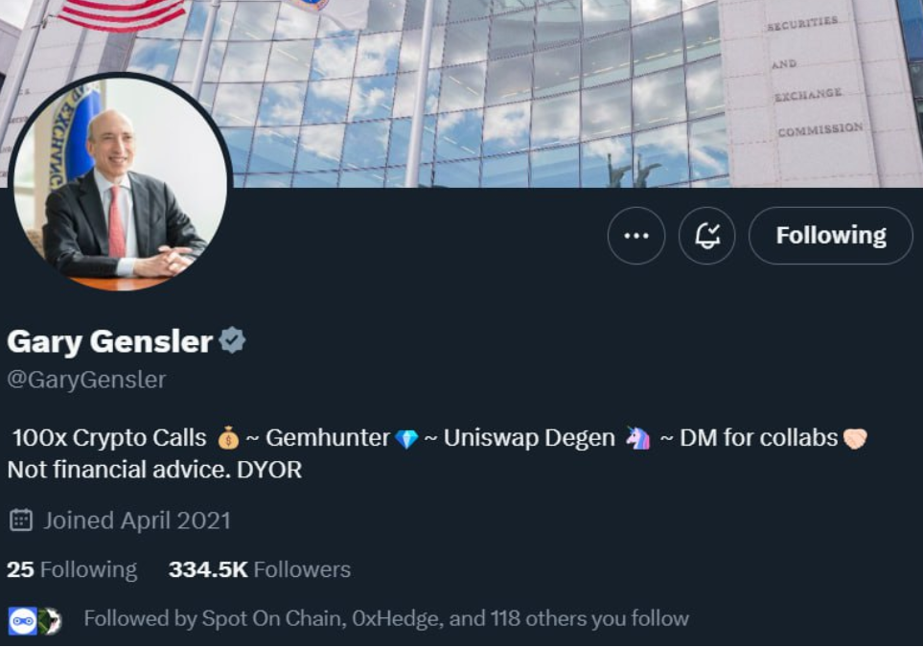Click the @GaryGensler handle
The height and width of the screenshot is (647, 923).
pos(84,380)
